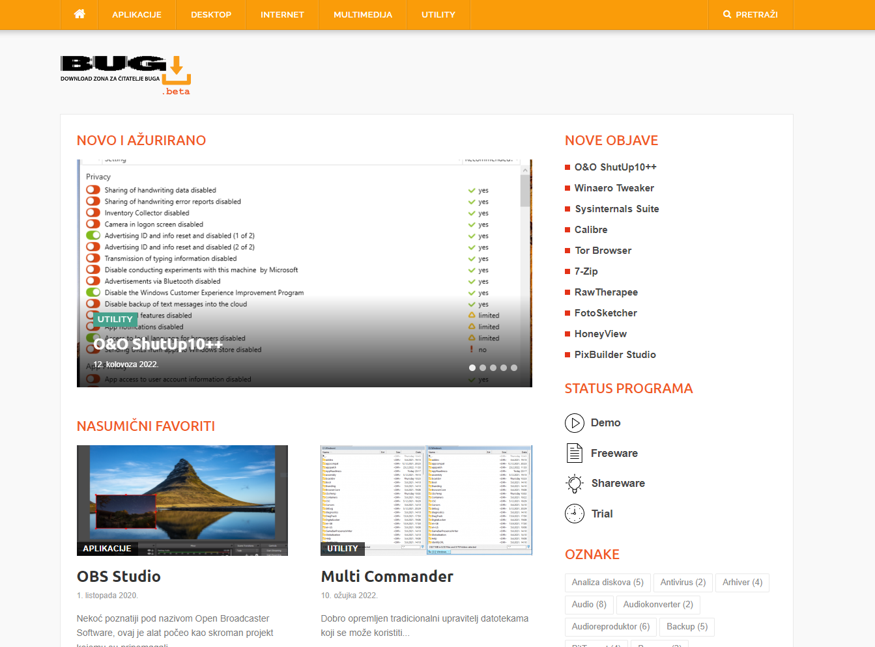Open 7-Zip link

(586, 271)
